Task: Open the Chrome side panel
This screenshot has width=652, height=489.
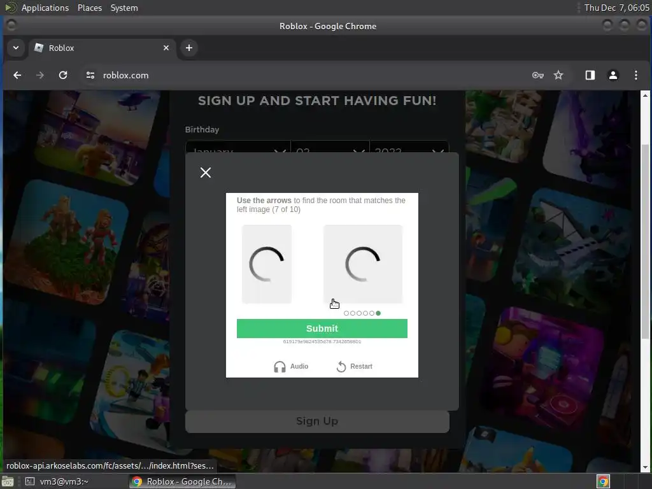Action: pos(590,75)
